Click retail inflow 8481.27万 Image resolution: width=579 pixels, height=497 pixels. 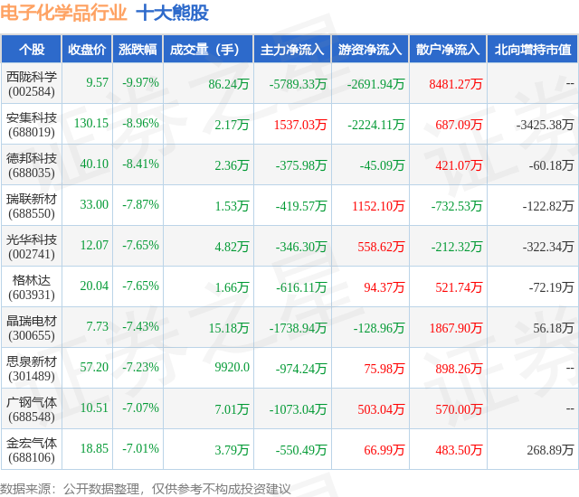456,84
